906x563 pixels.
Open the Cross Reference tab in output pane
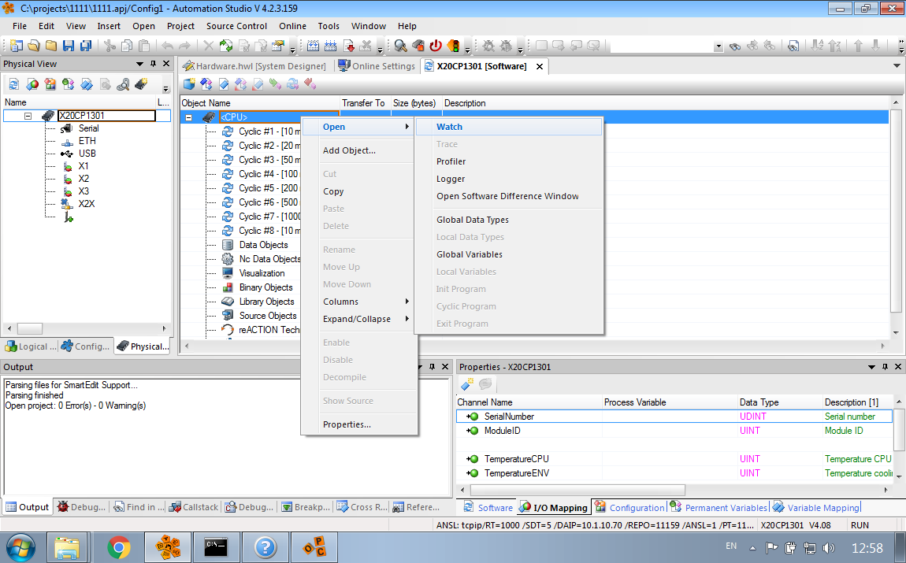[362, 507]
